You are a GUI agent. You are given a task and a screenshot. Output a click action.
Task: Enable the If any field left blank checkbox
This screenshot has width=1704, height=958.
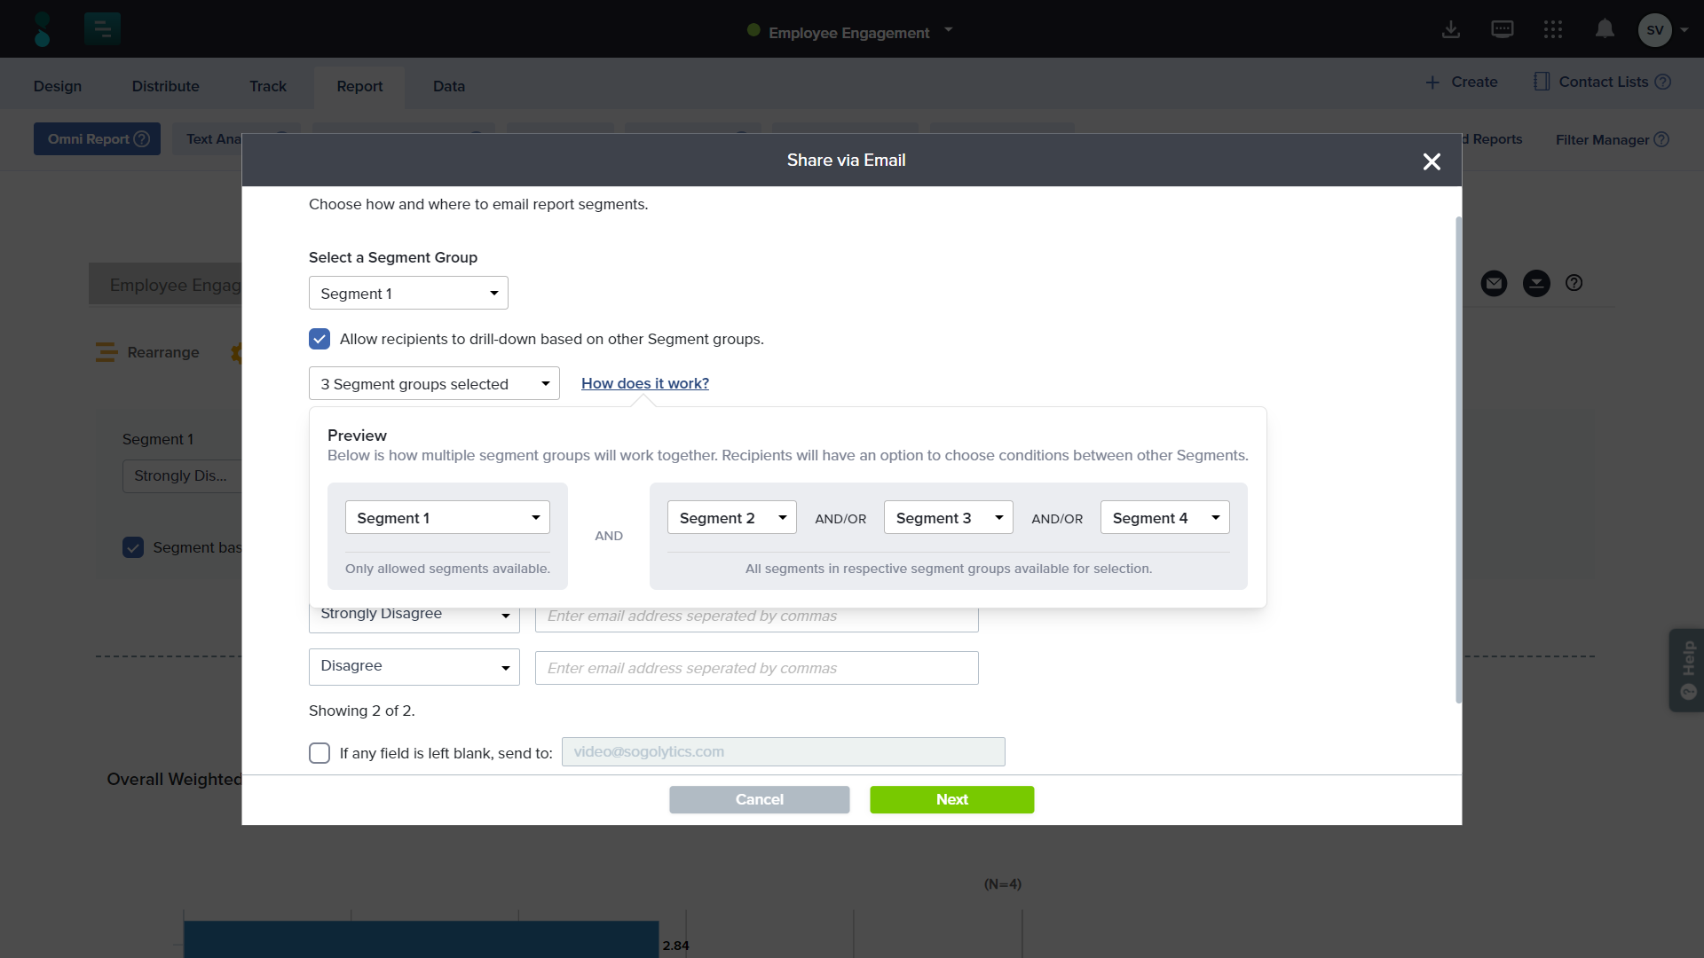tap(319, 753)
